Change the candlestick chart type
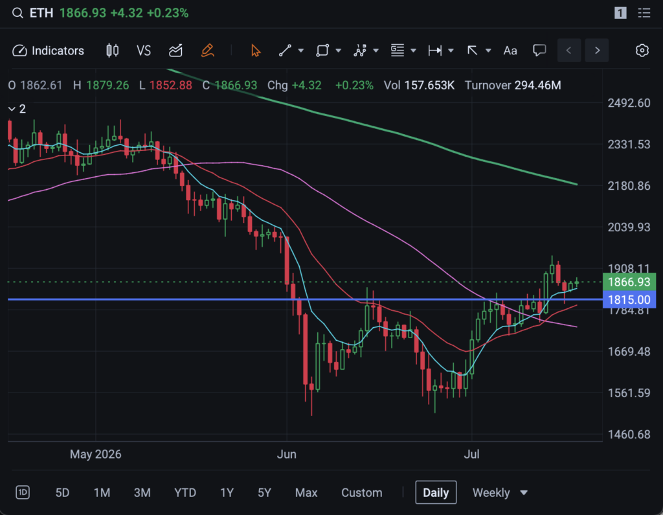663x515 pixels. tap(112, 51)
